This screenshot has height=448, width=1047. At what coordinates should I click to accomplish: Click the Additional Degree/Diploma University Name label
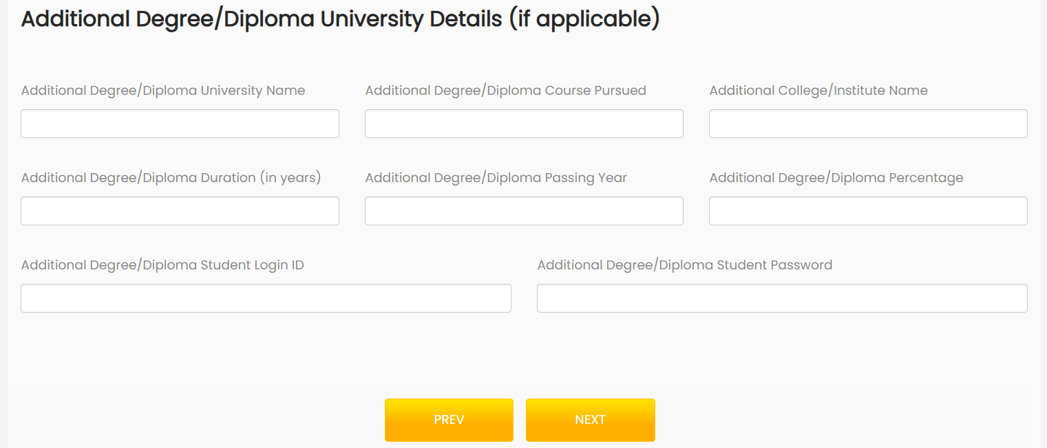pyautogui.click(x=163, y=90)
